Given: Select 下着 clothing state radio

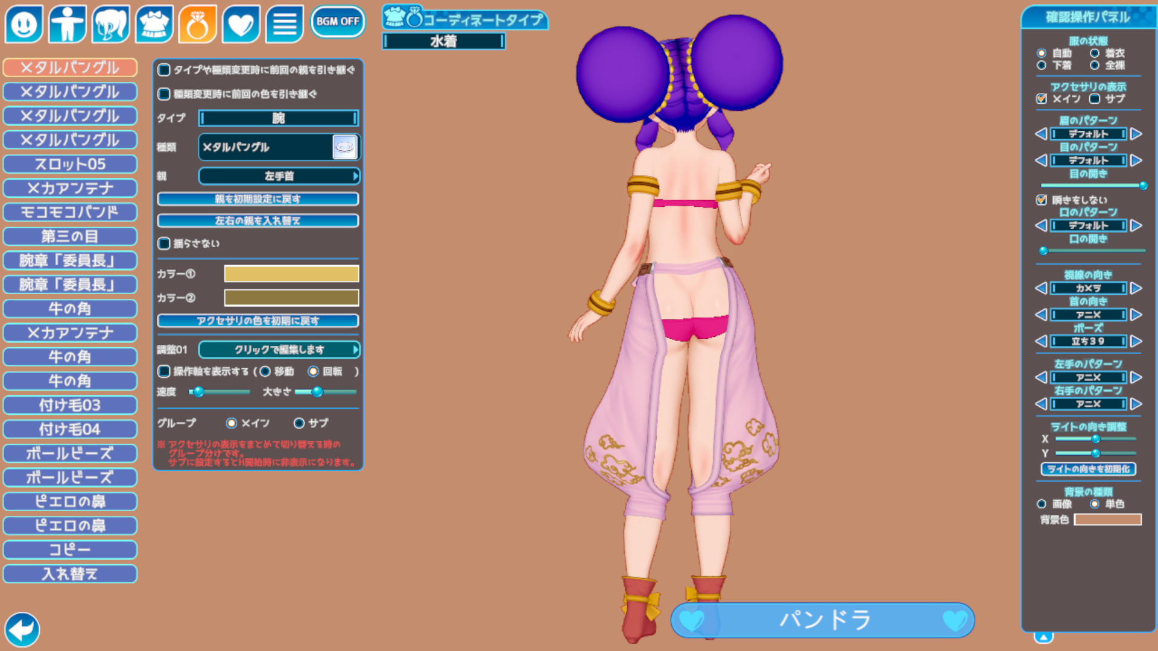Looking at the screenshot, I should (1042, 65).
